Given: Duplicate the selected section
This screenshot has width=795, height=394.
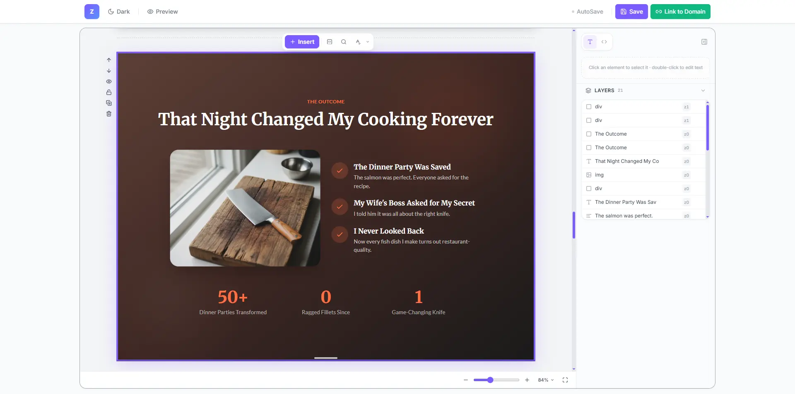Looking at the screenshot, I should [109, 103].
